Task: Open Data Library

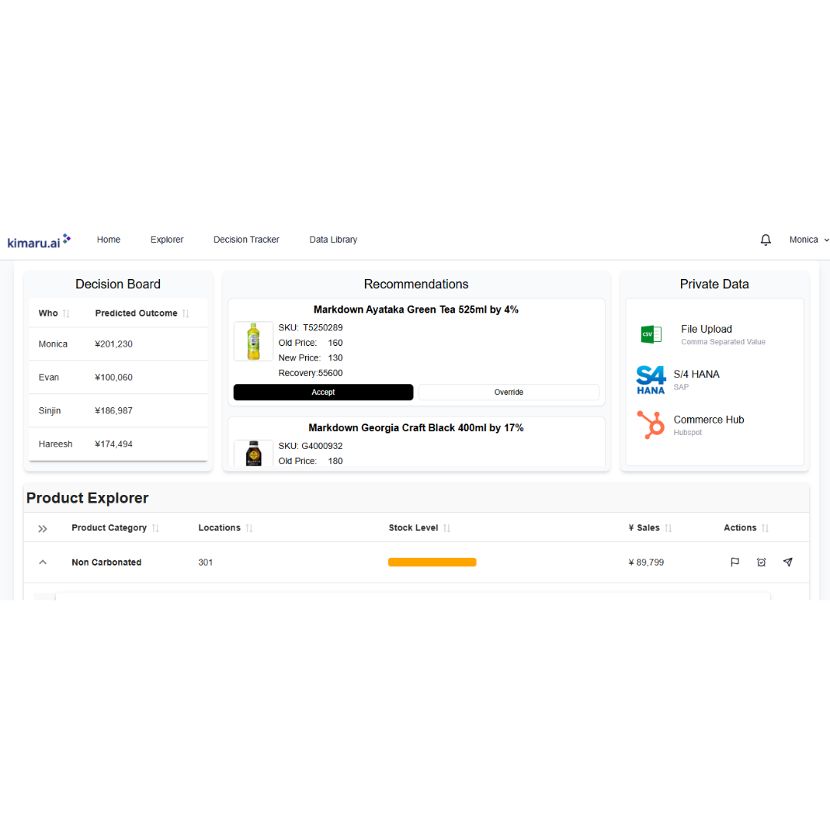Action: pyautogui.click(x=334, y=240)
